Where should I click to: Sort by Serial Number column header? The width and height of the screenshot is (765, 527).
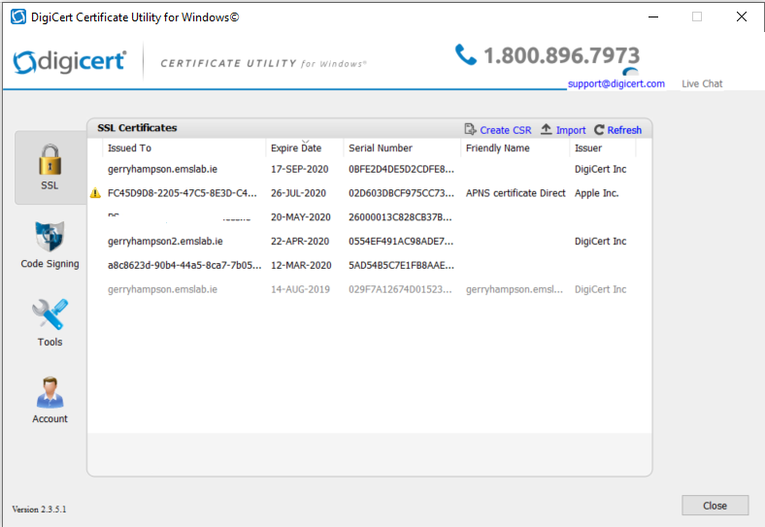(x=402, y=148)
